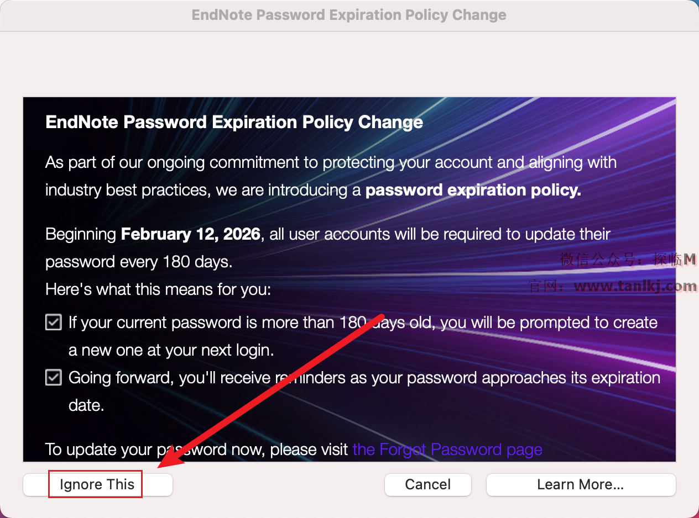699x518 pixels.
Task: Click the window title bar text
Action: pos(349,15)
